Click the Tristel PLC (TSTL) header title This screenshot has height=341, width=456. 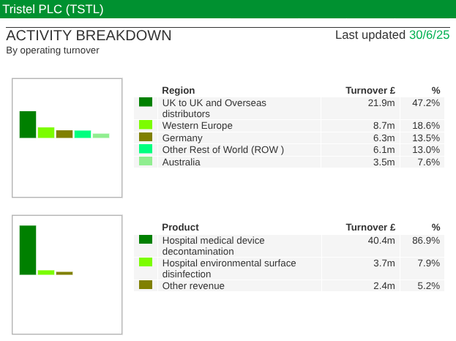[53, 10]
